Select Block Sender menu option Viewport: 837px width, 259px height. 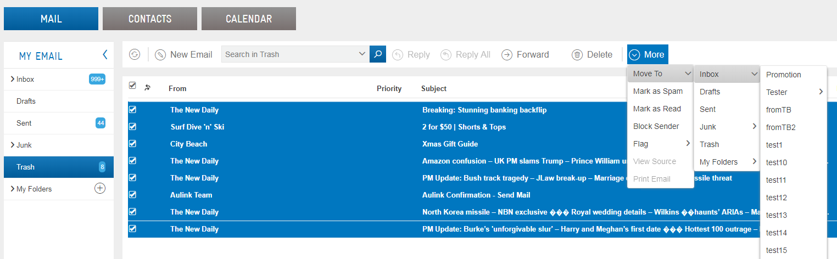656,126
